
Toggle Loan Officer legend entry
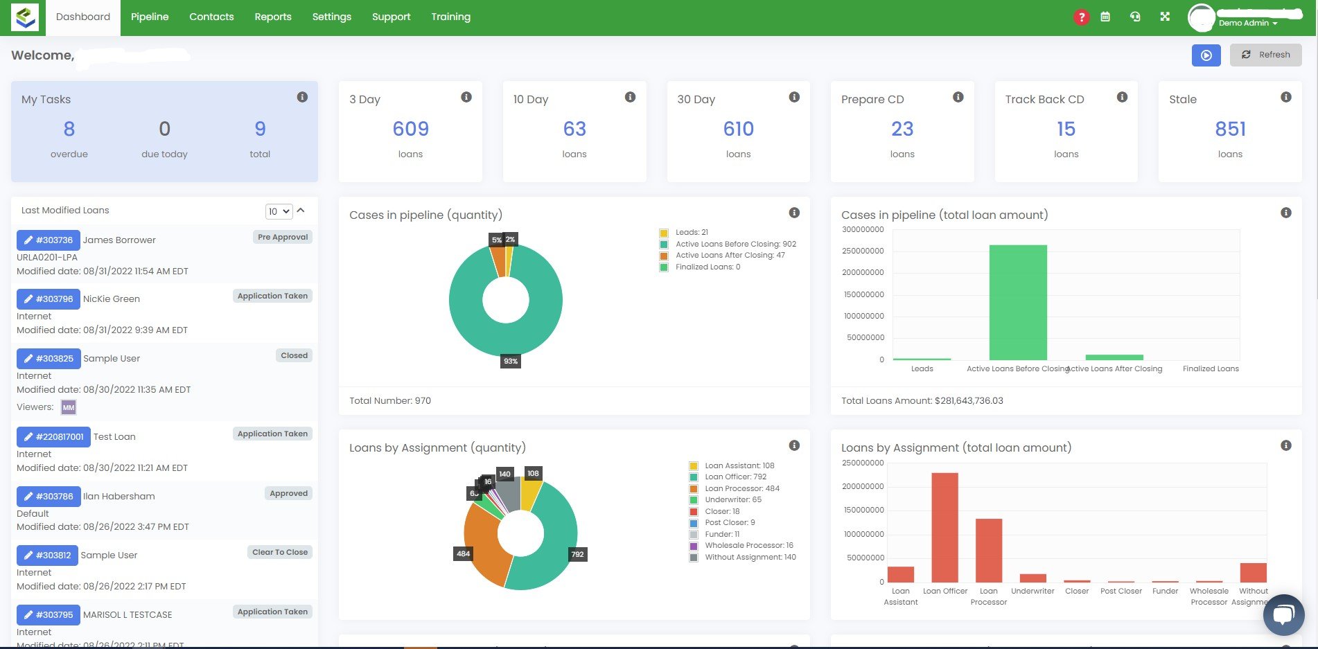735,477
